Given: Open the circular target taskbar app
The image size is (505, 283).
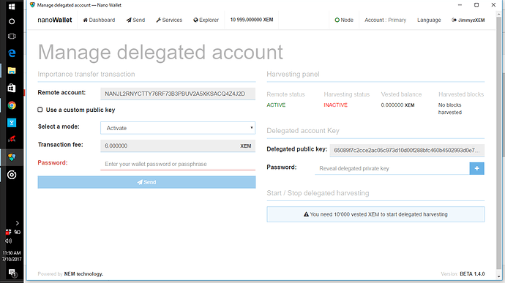Looking at the screenshot, I should 12,175.
